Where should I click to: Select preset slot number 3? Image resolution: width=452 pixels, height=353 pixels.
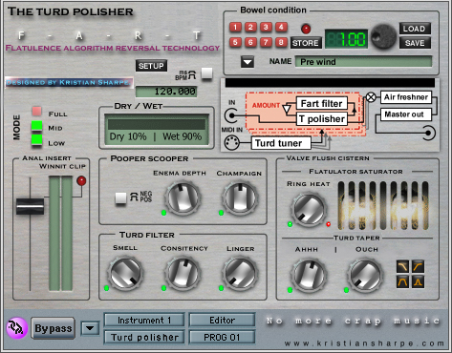[x=266, y=28]
